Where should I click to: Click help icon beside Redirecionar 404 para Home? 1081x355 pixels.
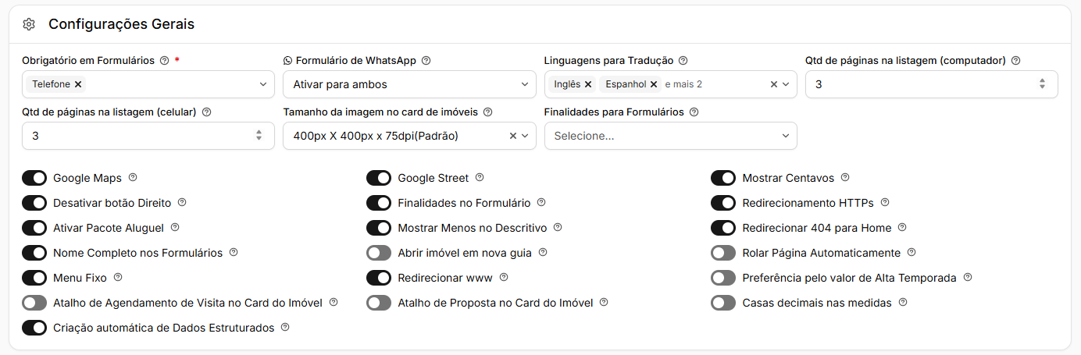(x=902, y=228)
